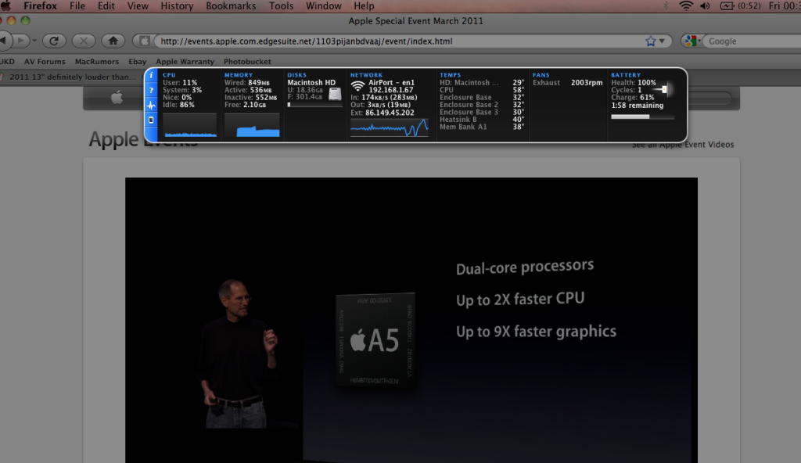Click the Network traffic graph
Screen dimensions: 801x463
[x=390, y=127]
